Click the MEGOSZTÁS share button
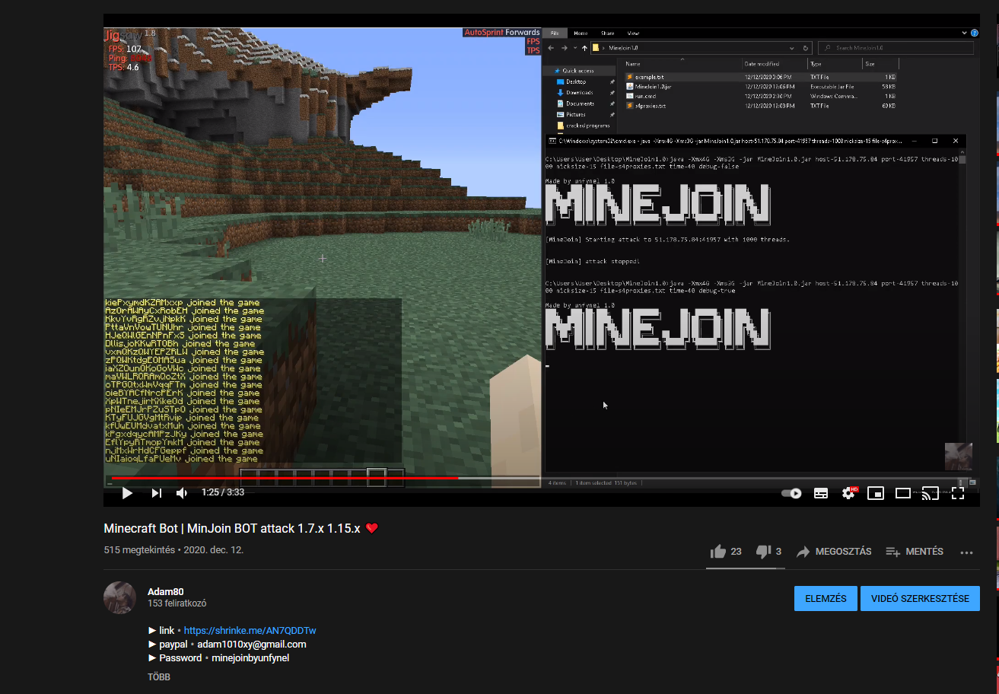The height and width of the screenshot is (694, 999). pos(833,552)
